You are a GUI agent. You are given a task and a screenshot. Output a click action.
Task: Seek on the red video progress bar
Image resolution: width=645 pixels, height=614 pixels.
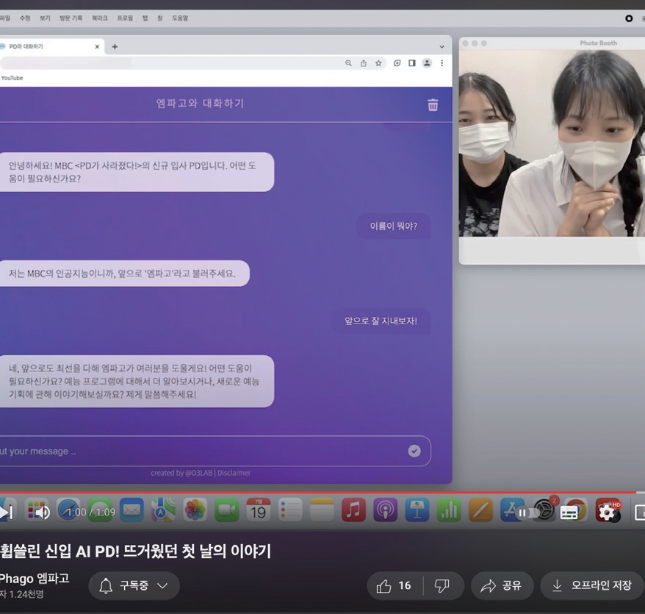317,492
